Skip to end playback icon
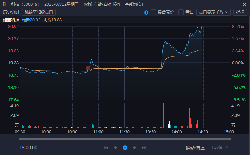This screenshot has width=250, height=155. pos(144,148)
